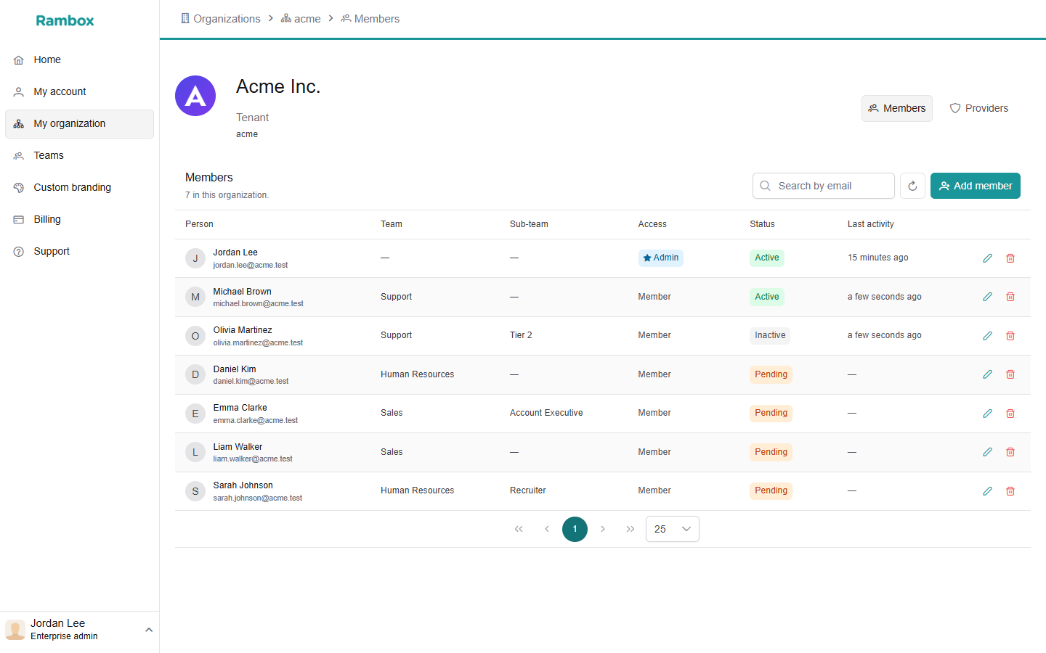1046x653 pixels.
Task: Go to My account page
Action: tap(79, 91)
